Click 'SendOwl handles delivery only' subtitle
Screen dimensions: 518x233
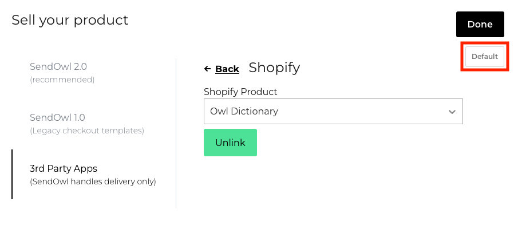point(93,182)
